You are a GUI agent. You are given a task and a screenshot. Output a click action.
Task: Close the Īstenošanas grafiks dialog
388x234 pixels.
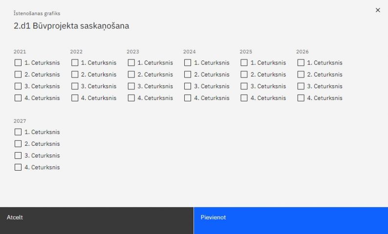(378, 10)
